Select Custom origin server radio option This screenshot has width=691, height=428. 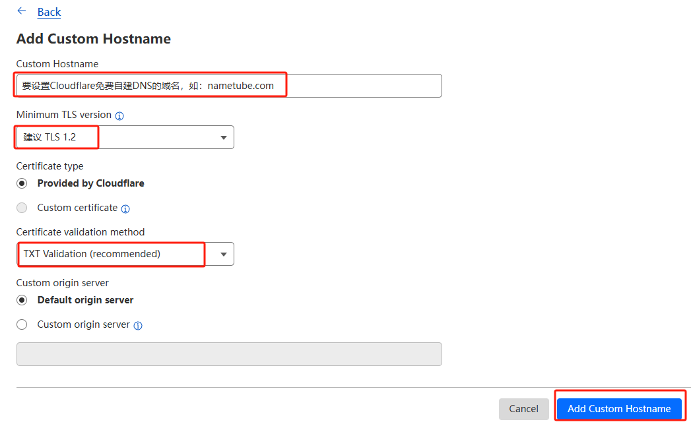click(22, 324)
